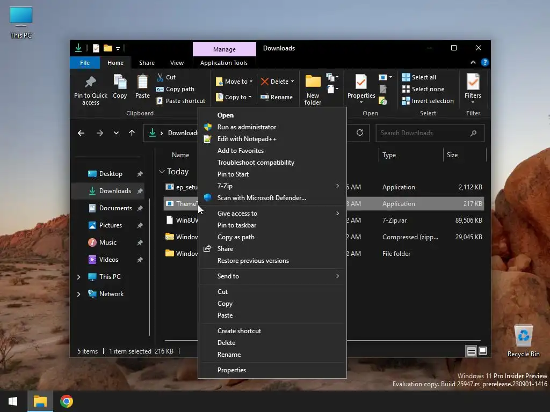Collapse the ribbon with the chevron

[x=473, y=62]
